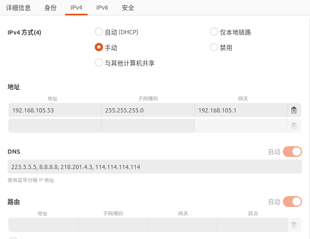Go to the IPv6 tab
Screen dimensions: 310x239
click(x=102, y=7)
